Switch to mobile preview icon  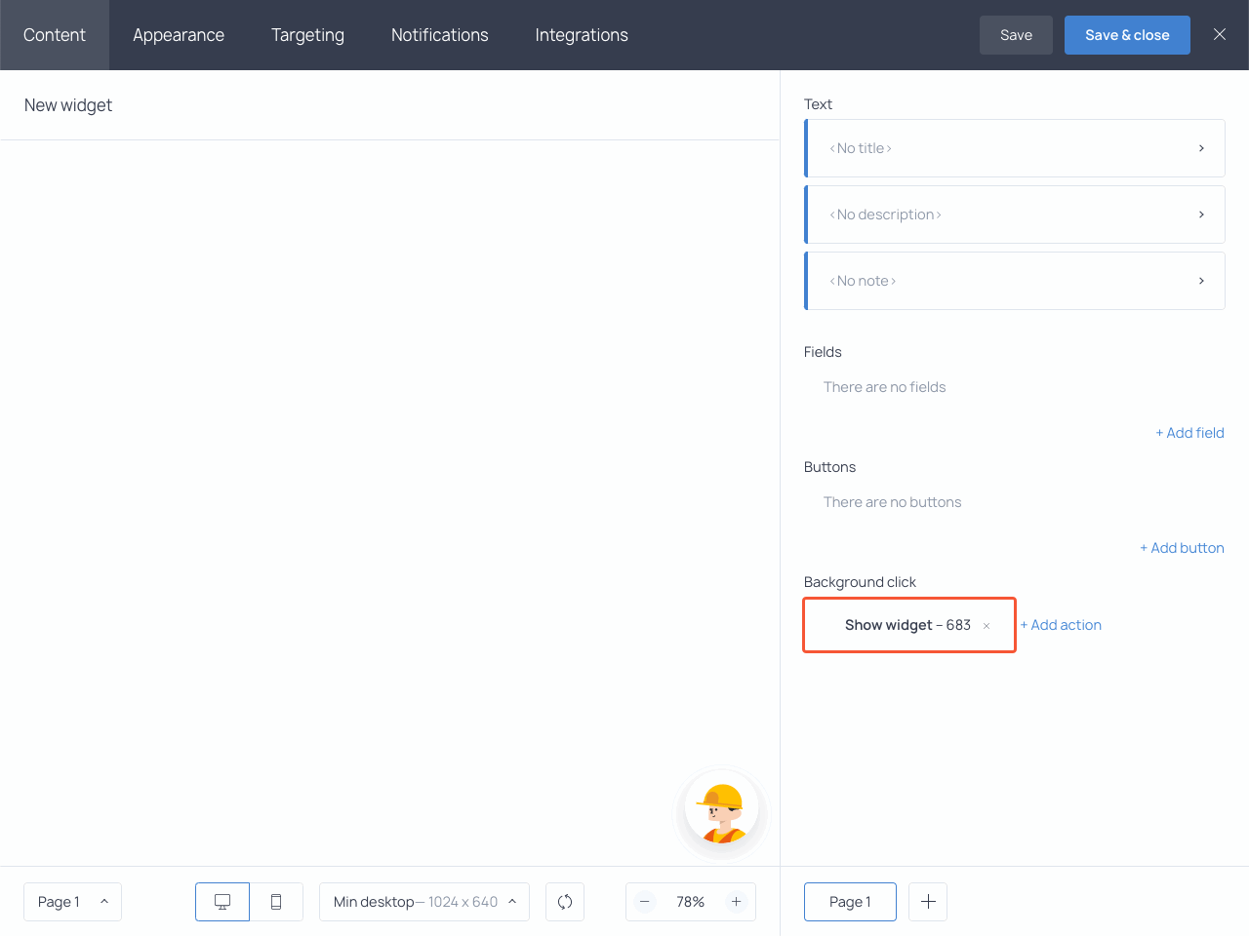pyautogui.click(x=276, y=902)
